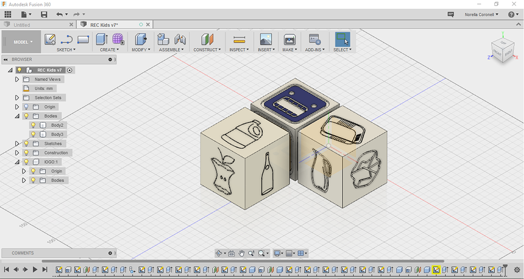Collapse the top-level Bodies folder
Viewport: 524px width, 279px height.
17,116
